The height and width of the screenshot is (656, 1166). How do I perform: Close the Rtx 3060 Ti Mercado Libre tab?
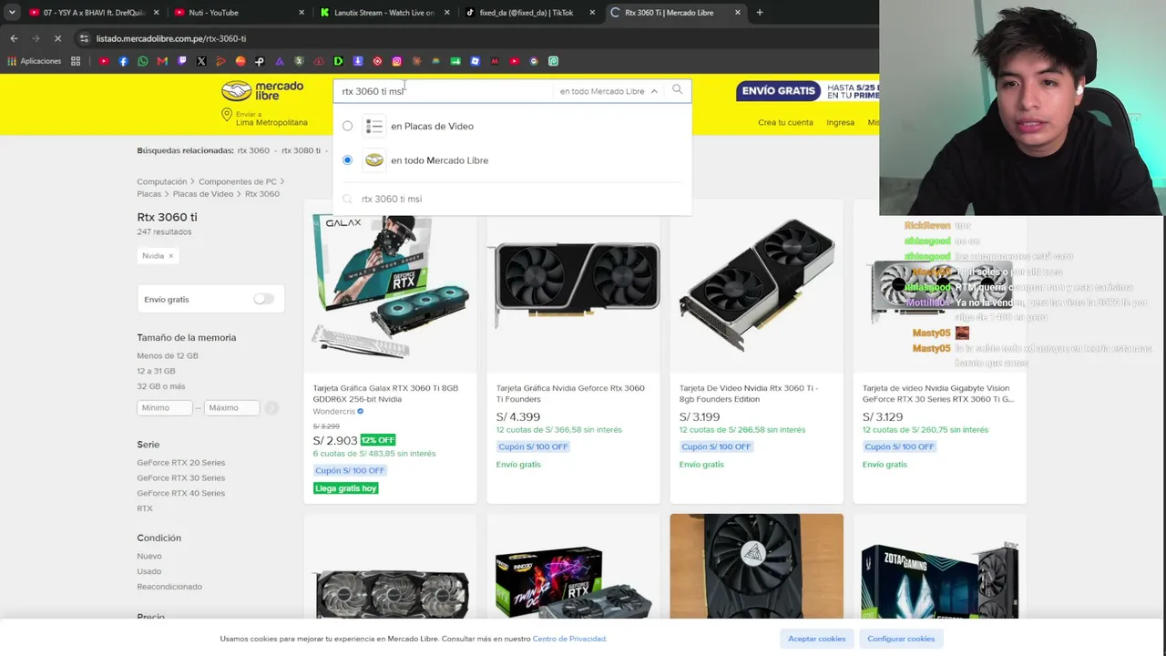click(738, 13)
